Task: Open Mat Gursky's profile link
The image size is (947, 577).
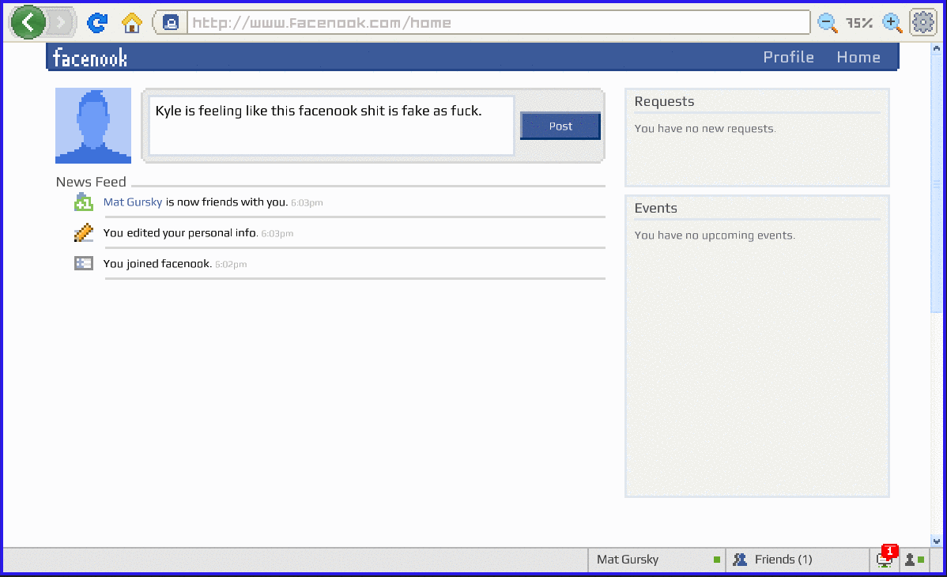Action: (133, 202)
